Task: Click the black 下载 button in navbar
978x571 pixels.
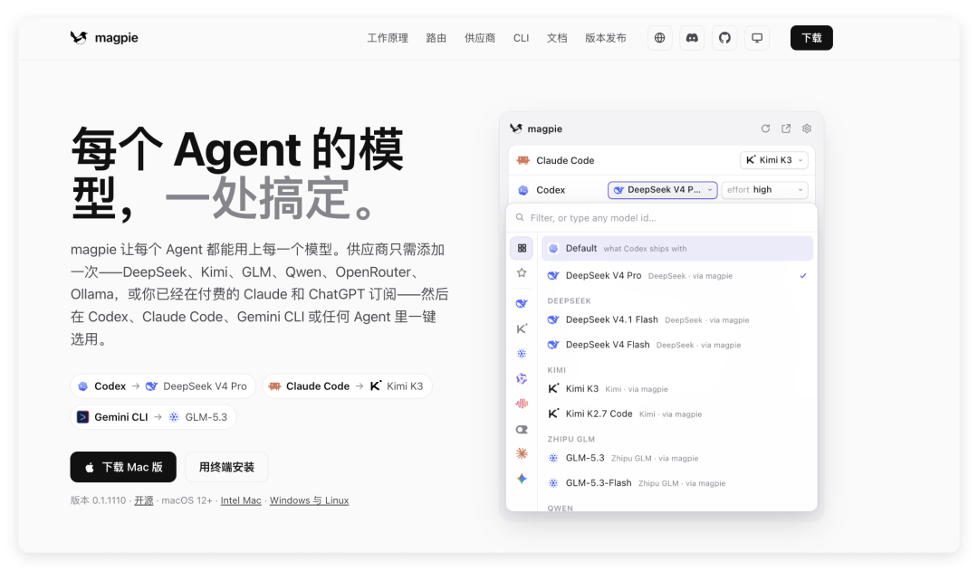Action: tap(811, 38)
